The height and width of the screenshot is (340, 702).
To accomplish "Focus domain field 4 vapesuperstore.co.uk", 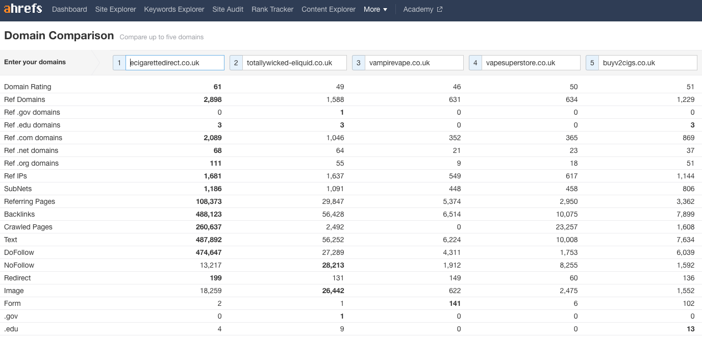I will click(531, 63).
